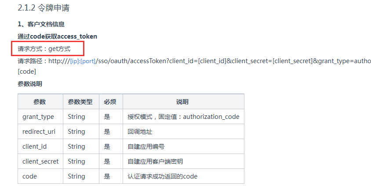The width and height of the screenshot is (371, 186).
Task: Click the authorization_code description cell
Action: tap(183, 117)
